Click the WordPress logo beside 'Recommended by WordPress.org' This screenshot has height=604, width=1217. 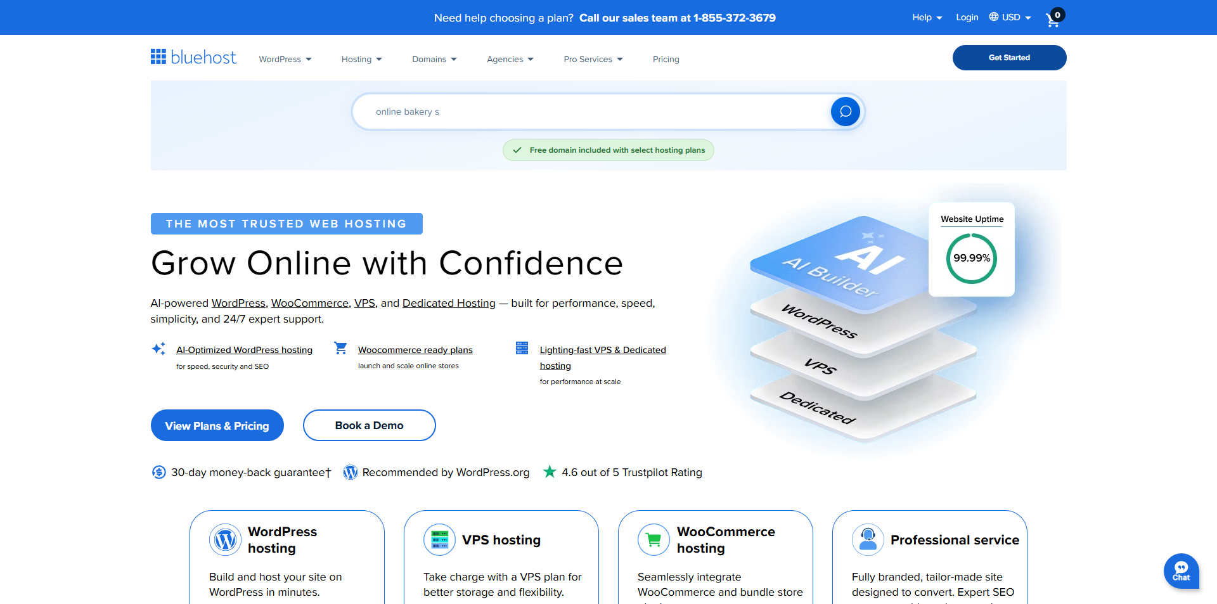pyautogui.click(x=350, y=472)
